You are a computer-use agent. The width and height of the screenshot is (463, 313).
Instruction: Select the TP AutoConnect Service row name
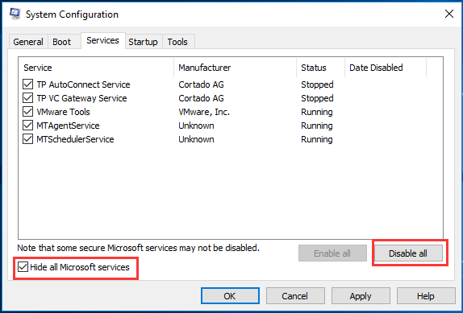click(x=83, y=84)
